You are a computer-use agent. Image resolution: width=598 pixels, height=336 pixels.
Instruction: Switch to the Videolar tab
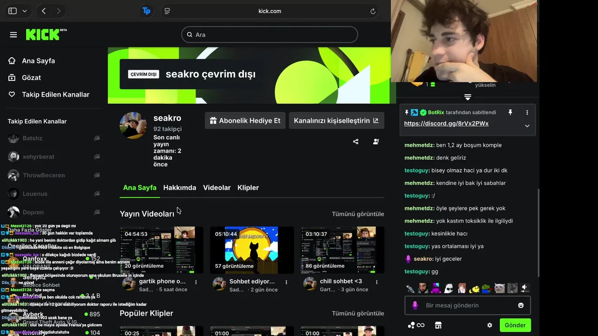[x=217, y=188]
